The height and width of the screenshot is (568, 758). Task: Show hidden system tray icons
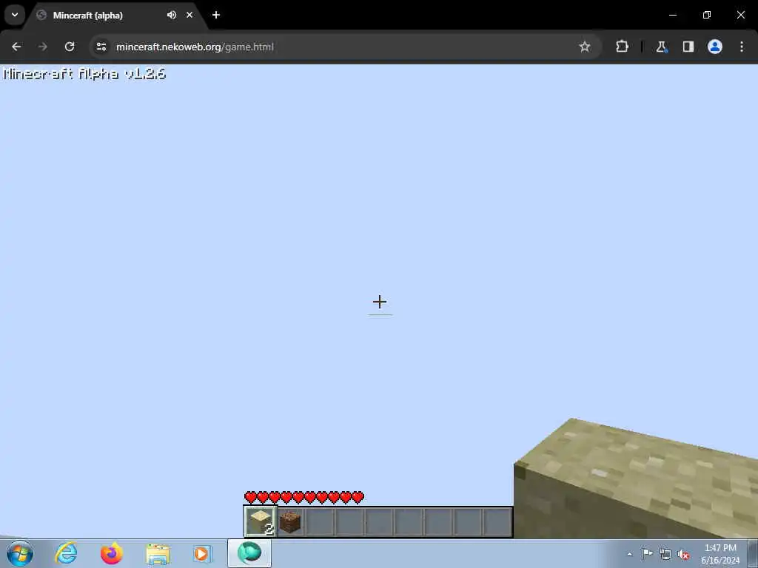(x=629, y=555)
